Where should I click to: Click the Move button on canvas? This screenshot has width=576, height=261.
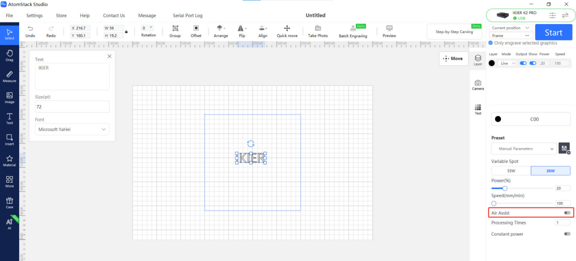coord(453,59)
